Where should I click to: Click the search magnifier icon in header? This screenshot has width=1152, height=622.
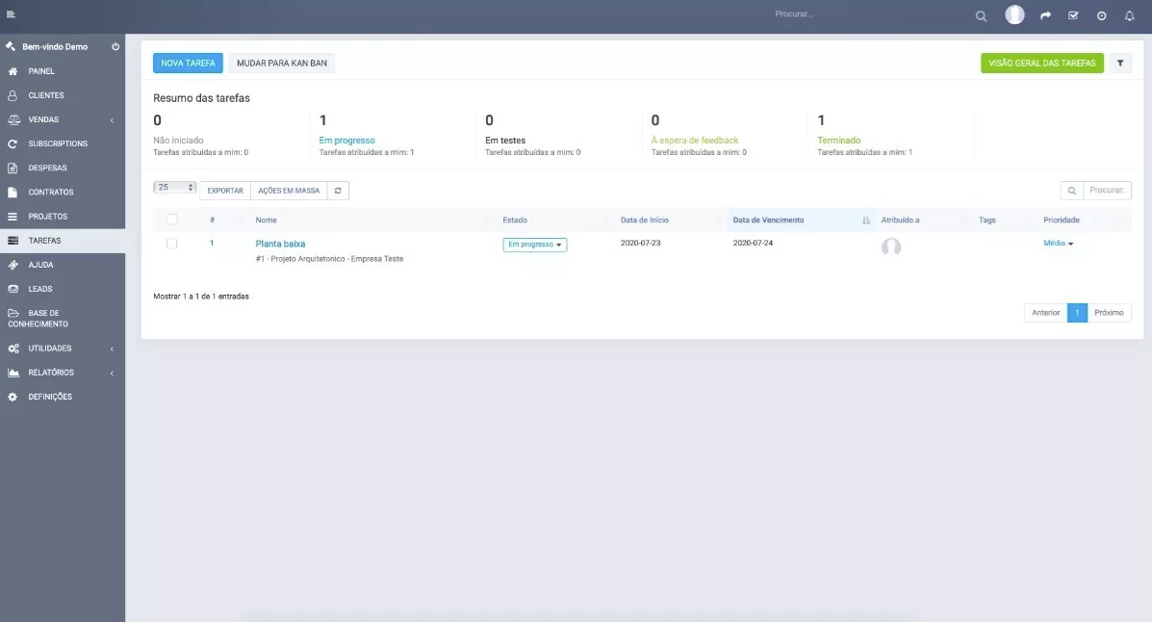(981, 16)
